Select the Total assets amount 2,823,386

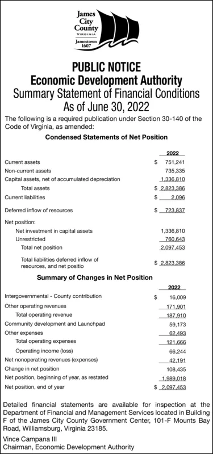173,188
